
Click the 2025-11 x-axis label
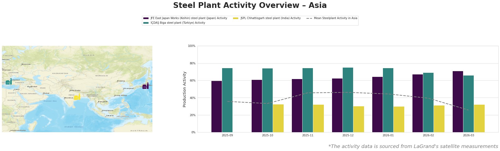[x=308, y=135]
